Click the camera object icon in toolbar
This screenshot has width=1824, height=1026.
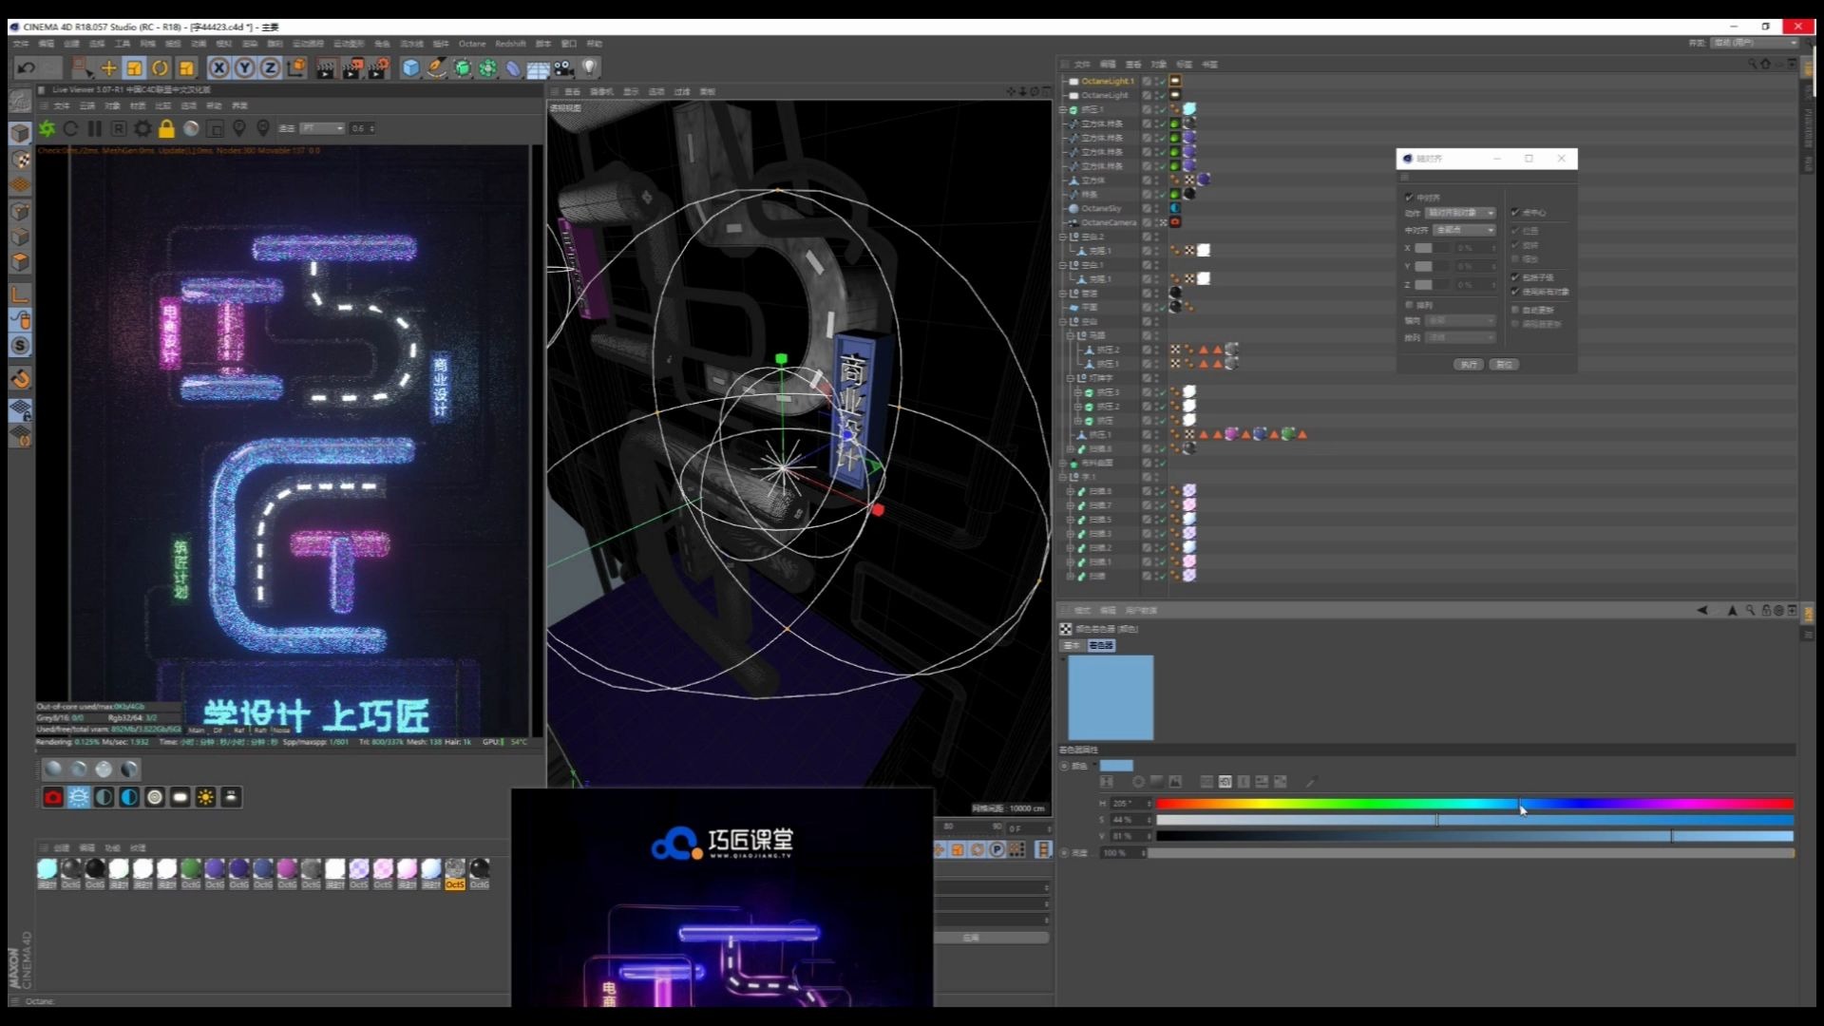[564, 67]
